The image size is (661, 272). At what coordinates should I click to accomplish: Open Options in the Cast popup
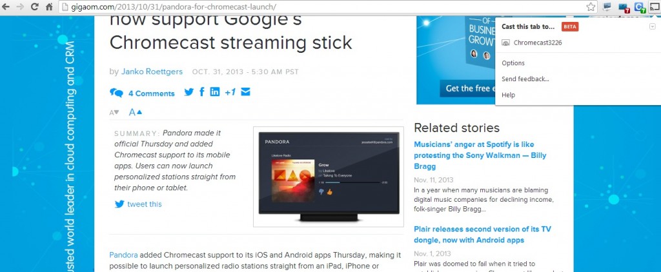[x=513, y=63]
